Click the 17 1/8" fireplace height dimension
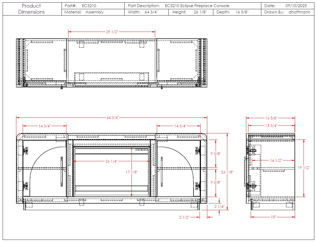 [131, 172]
